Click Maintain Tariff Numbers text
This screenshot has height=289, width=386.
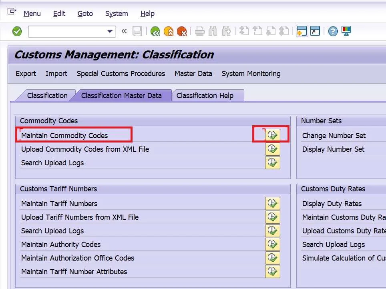pos(59,204)
